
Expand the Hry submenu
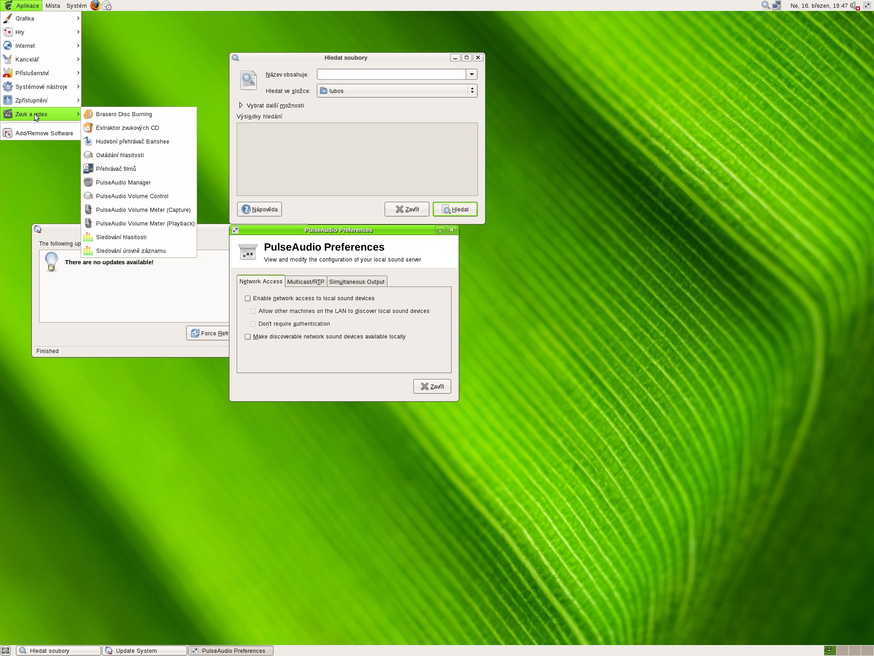tap(41, 32)
